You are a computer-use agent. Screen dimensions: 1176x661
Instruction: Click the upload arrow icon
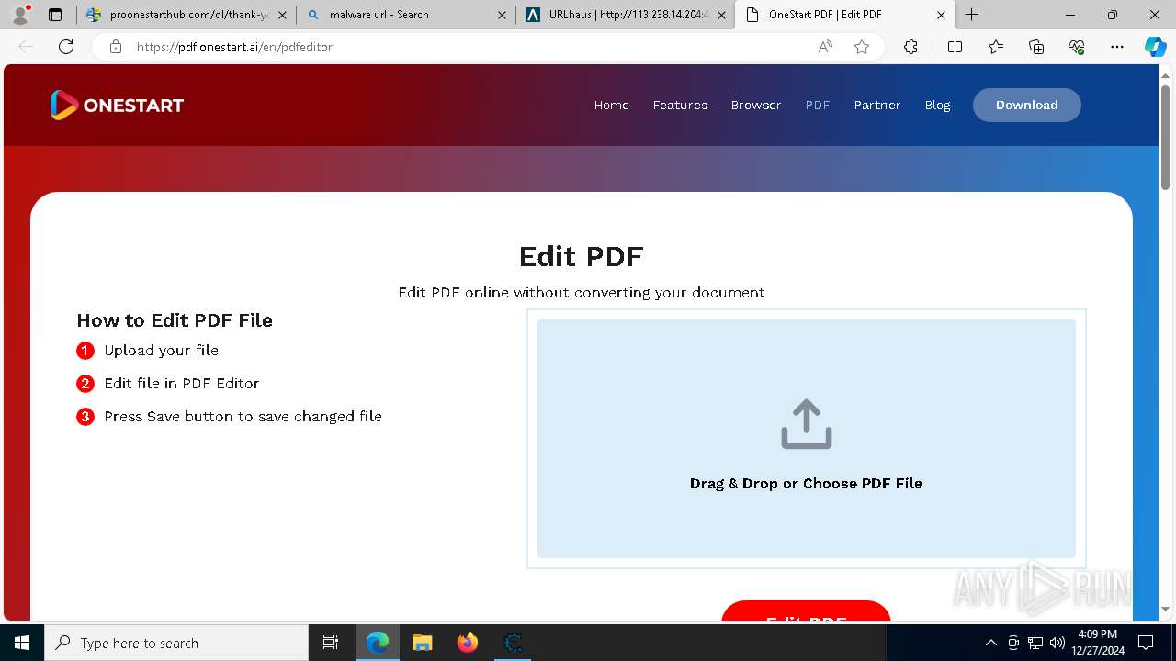tap(807, 423)
